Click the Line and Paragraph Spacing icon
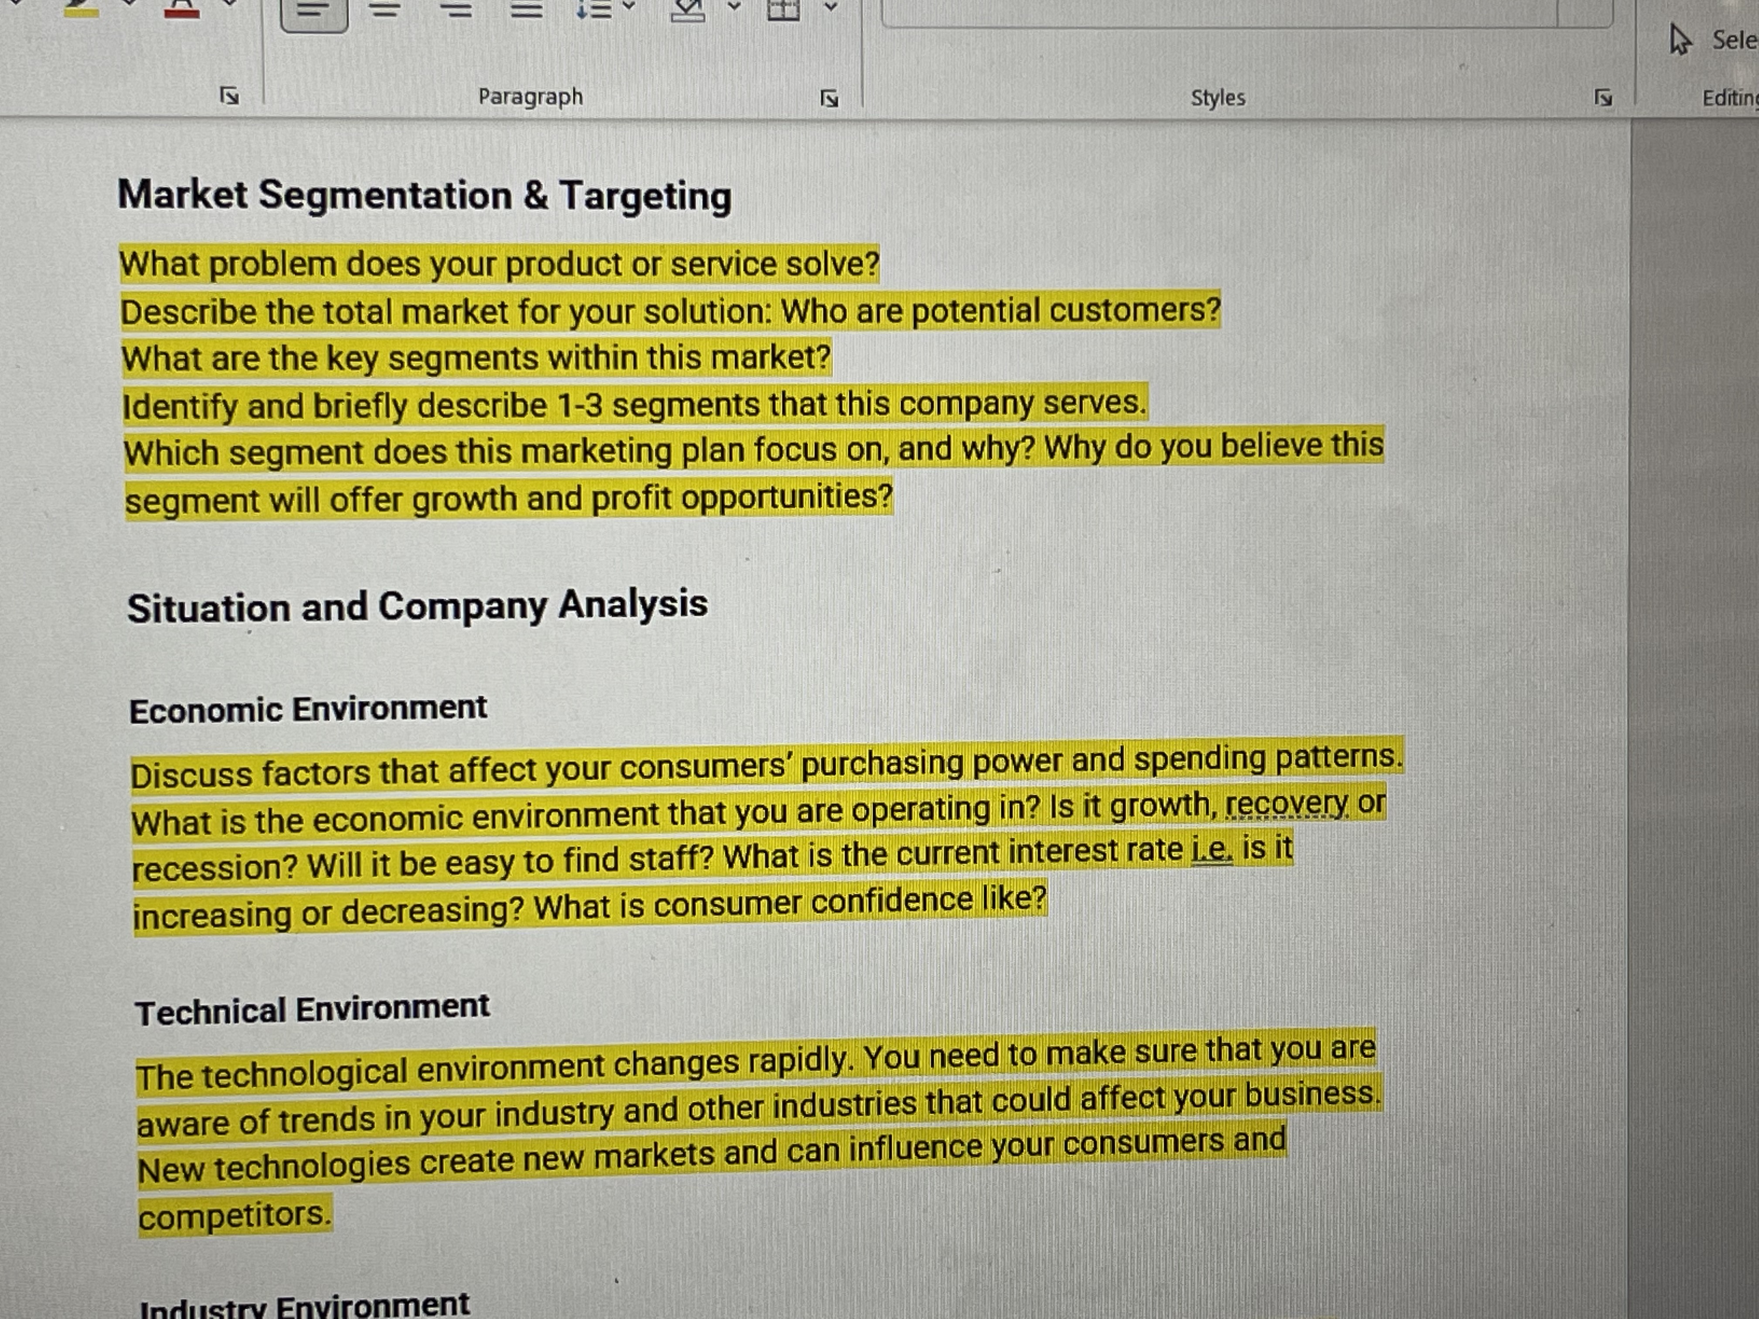The height and width of the screenshot is (1319, 1759). point(594,10)
